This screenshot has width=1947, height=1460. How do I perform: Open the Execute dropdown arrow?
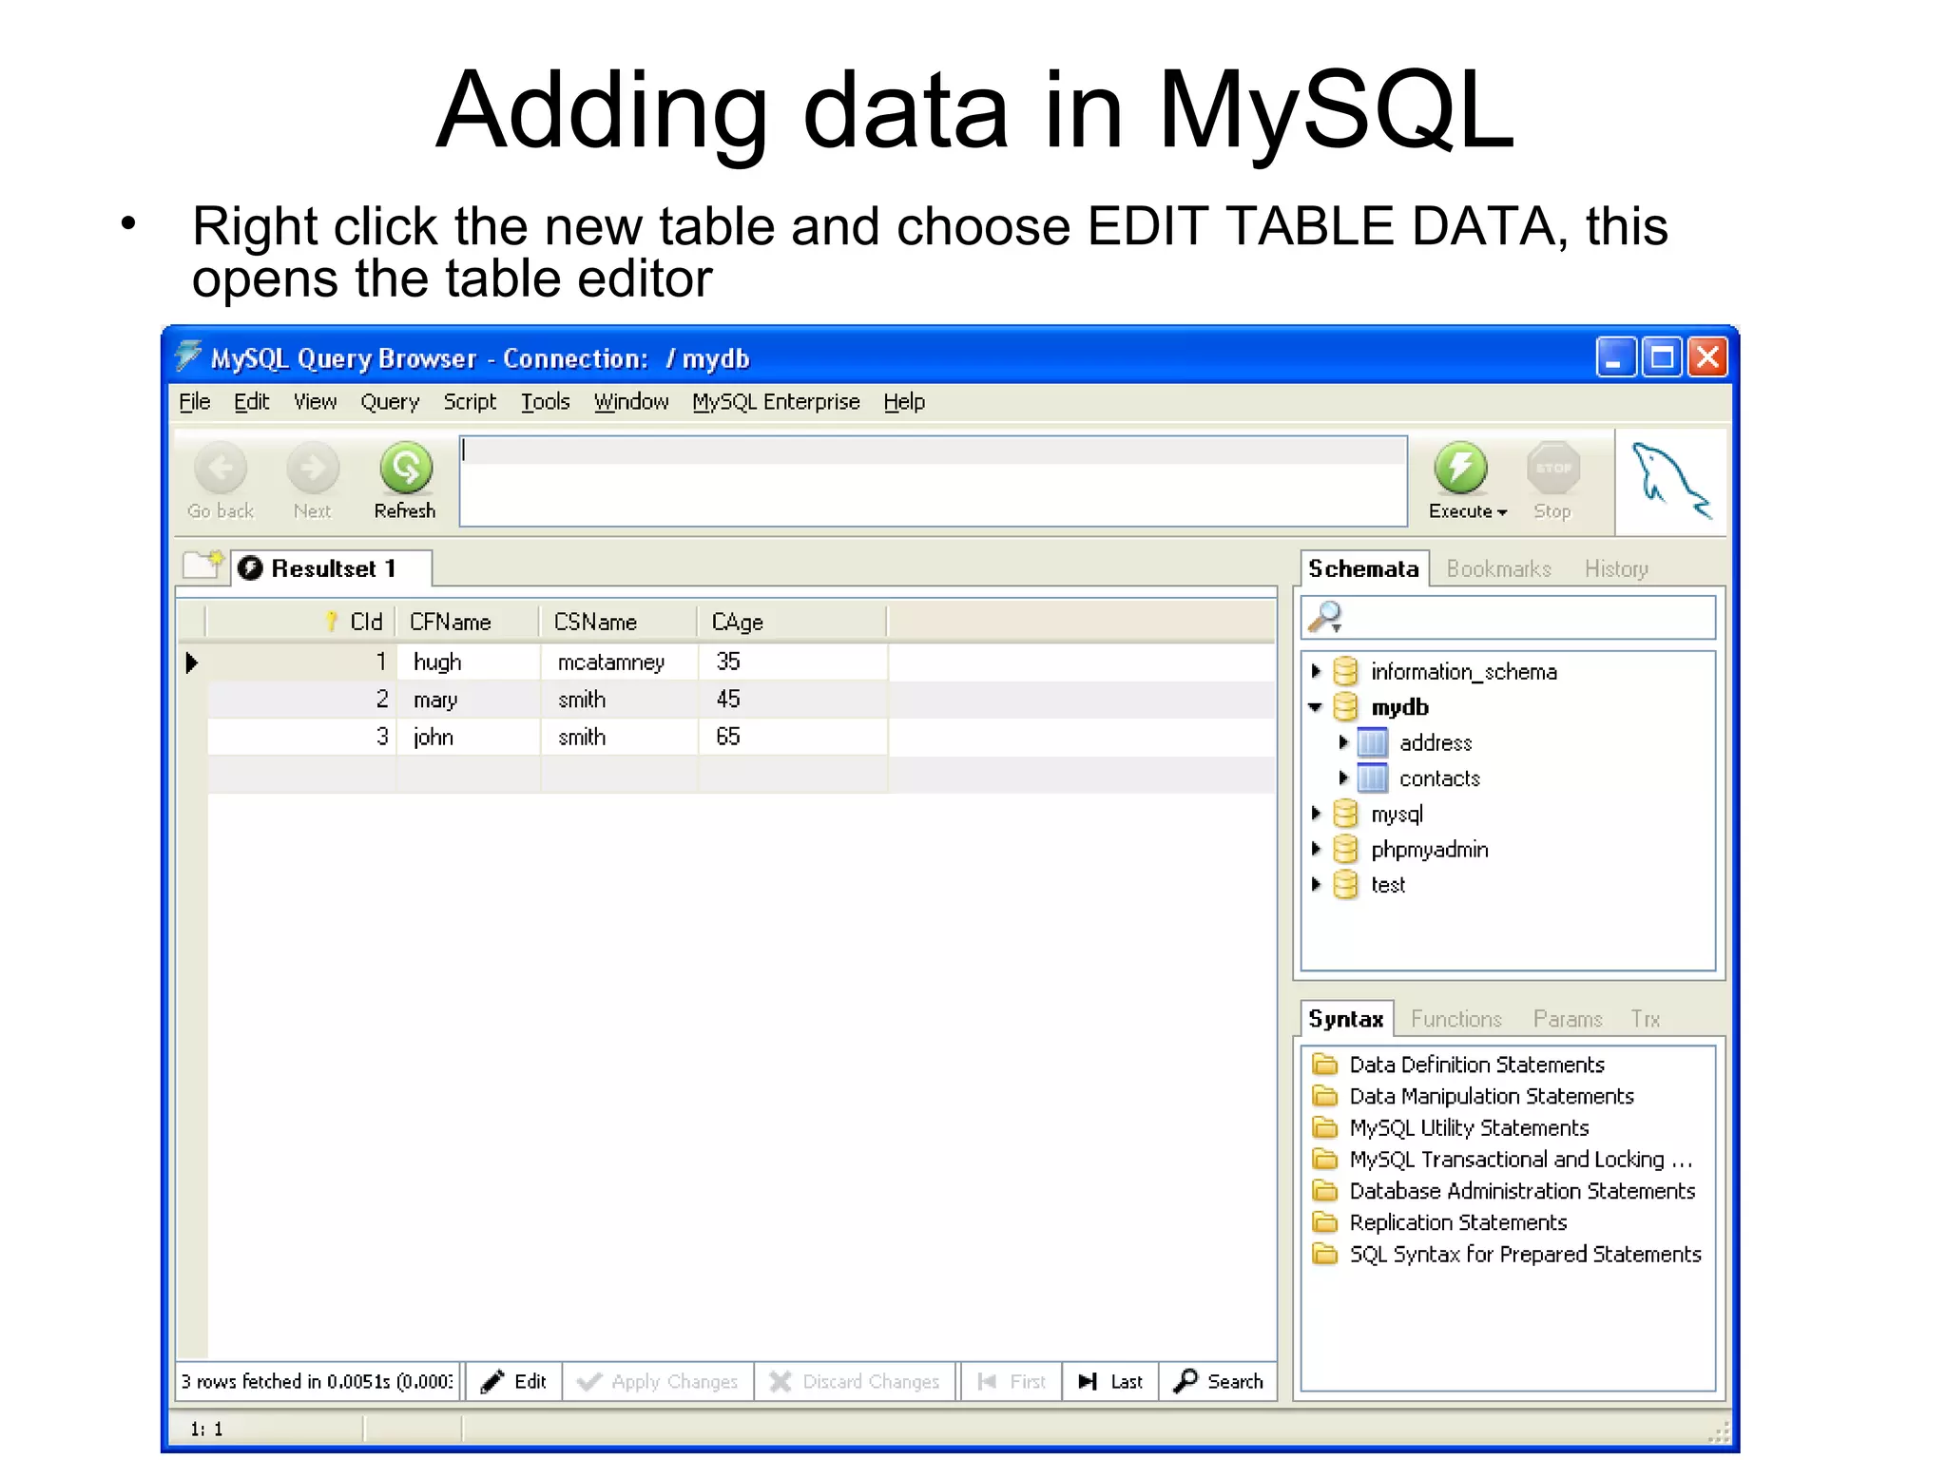click(x=1502, y=512)
